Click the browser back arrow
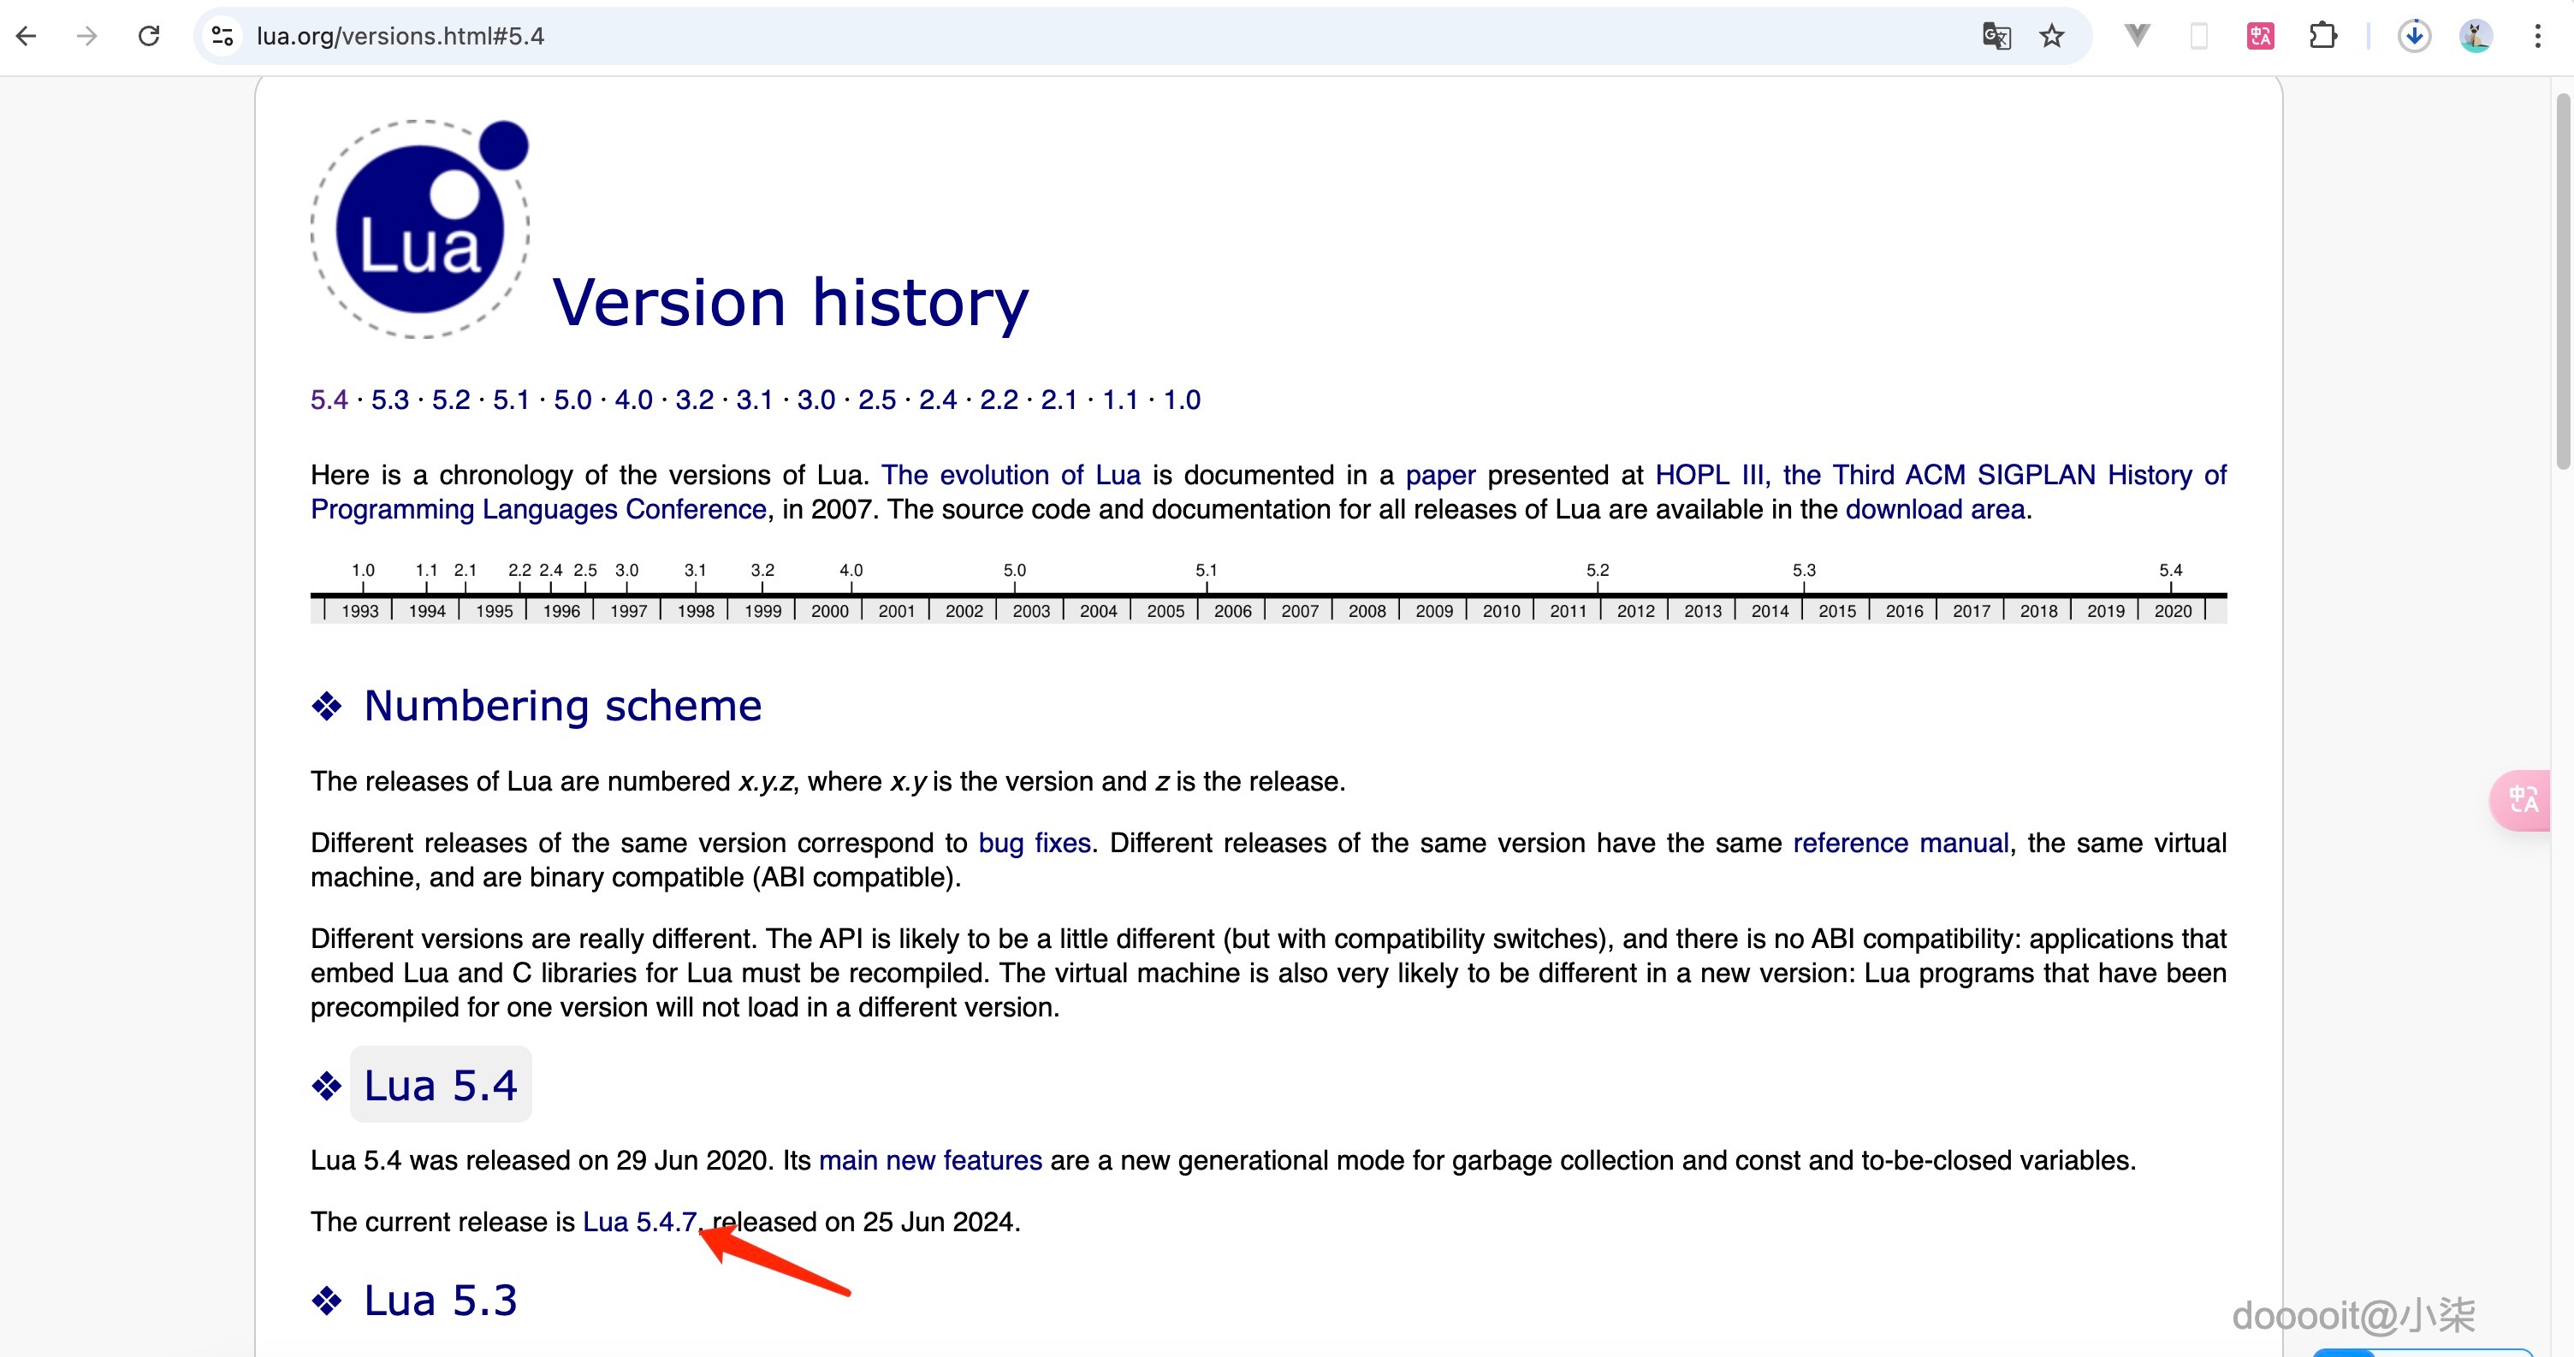Viewport: 2574px width, 1357px height. (27, 36)
